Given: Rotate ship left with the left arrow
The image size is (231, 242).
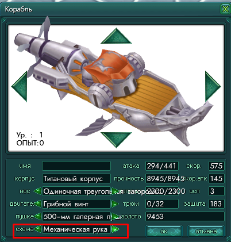Looking at the screenshot, I should click(x=19, y=86).
